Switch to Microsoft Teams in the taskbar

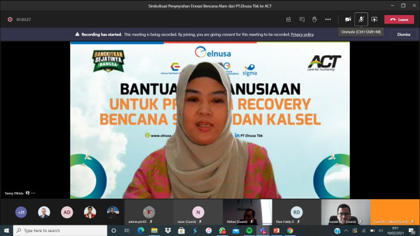(262, 230)
